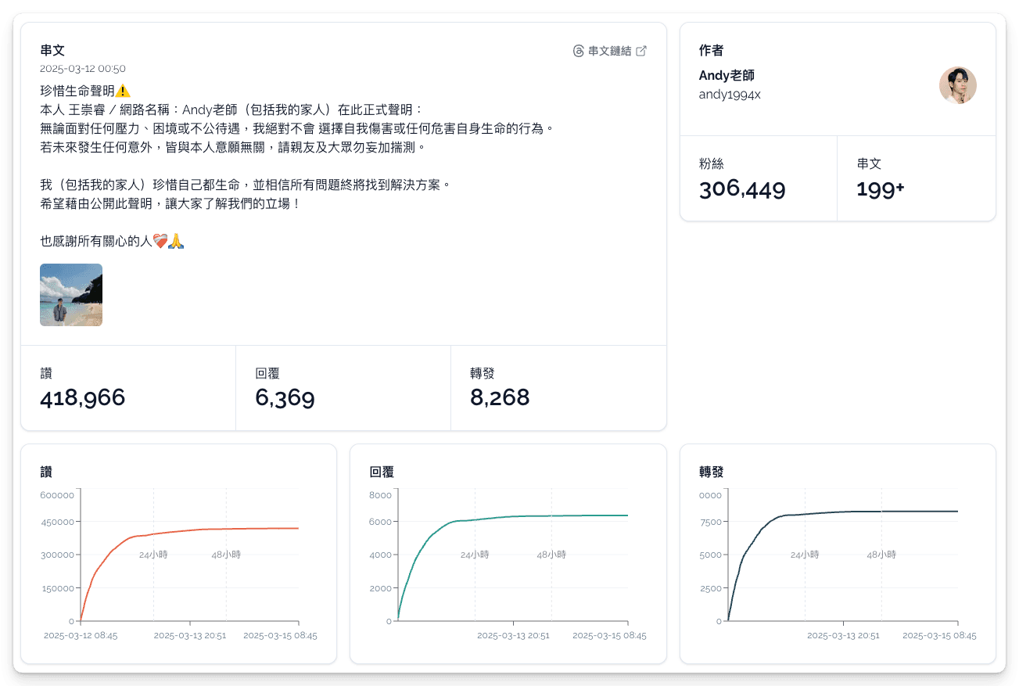Click the 8,268 reposts count
This screenshot has width=1019, height=686.
[500, 397]
